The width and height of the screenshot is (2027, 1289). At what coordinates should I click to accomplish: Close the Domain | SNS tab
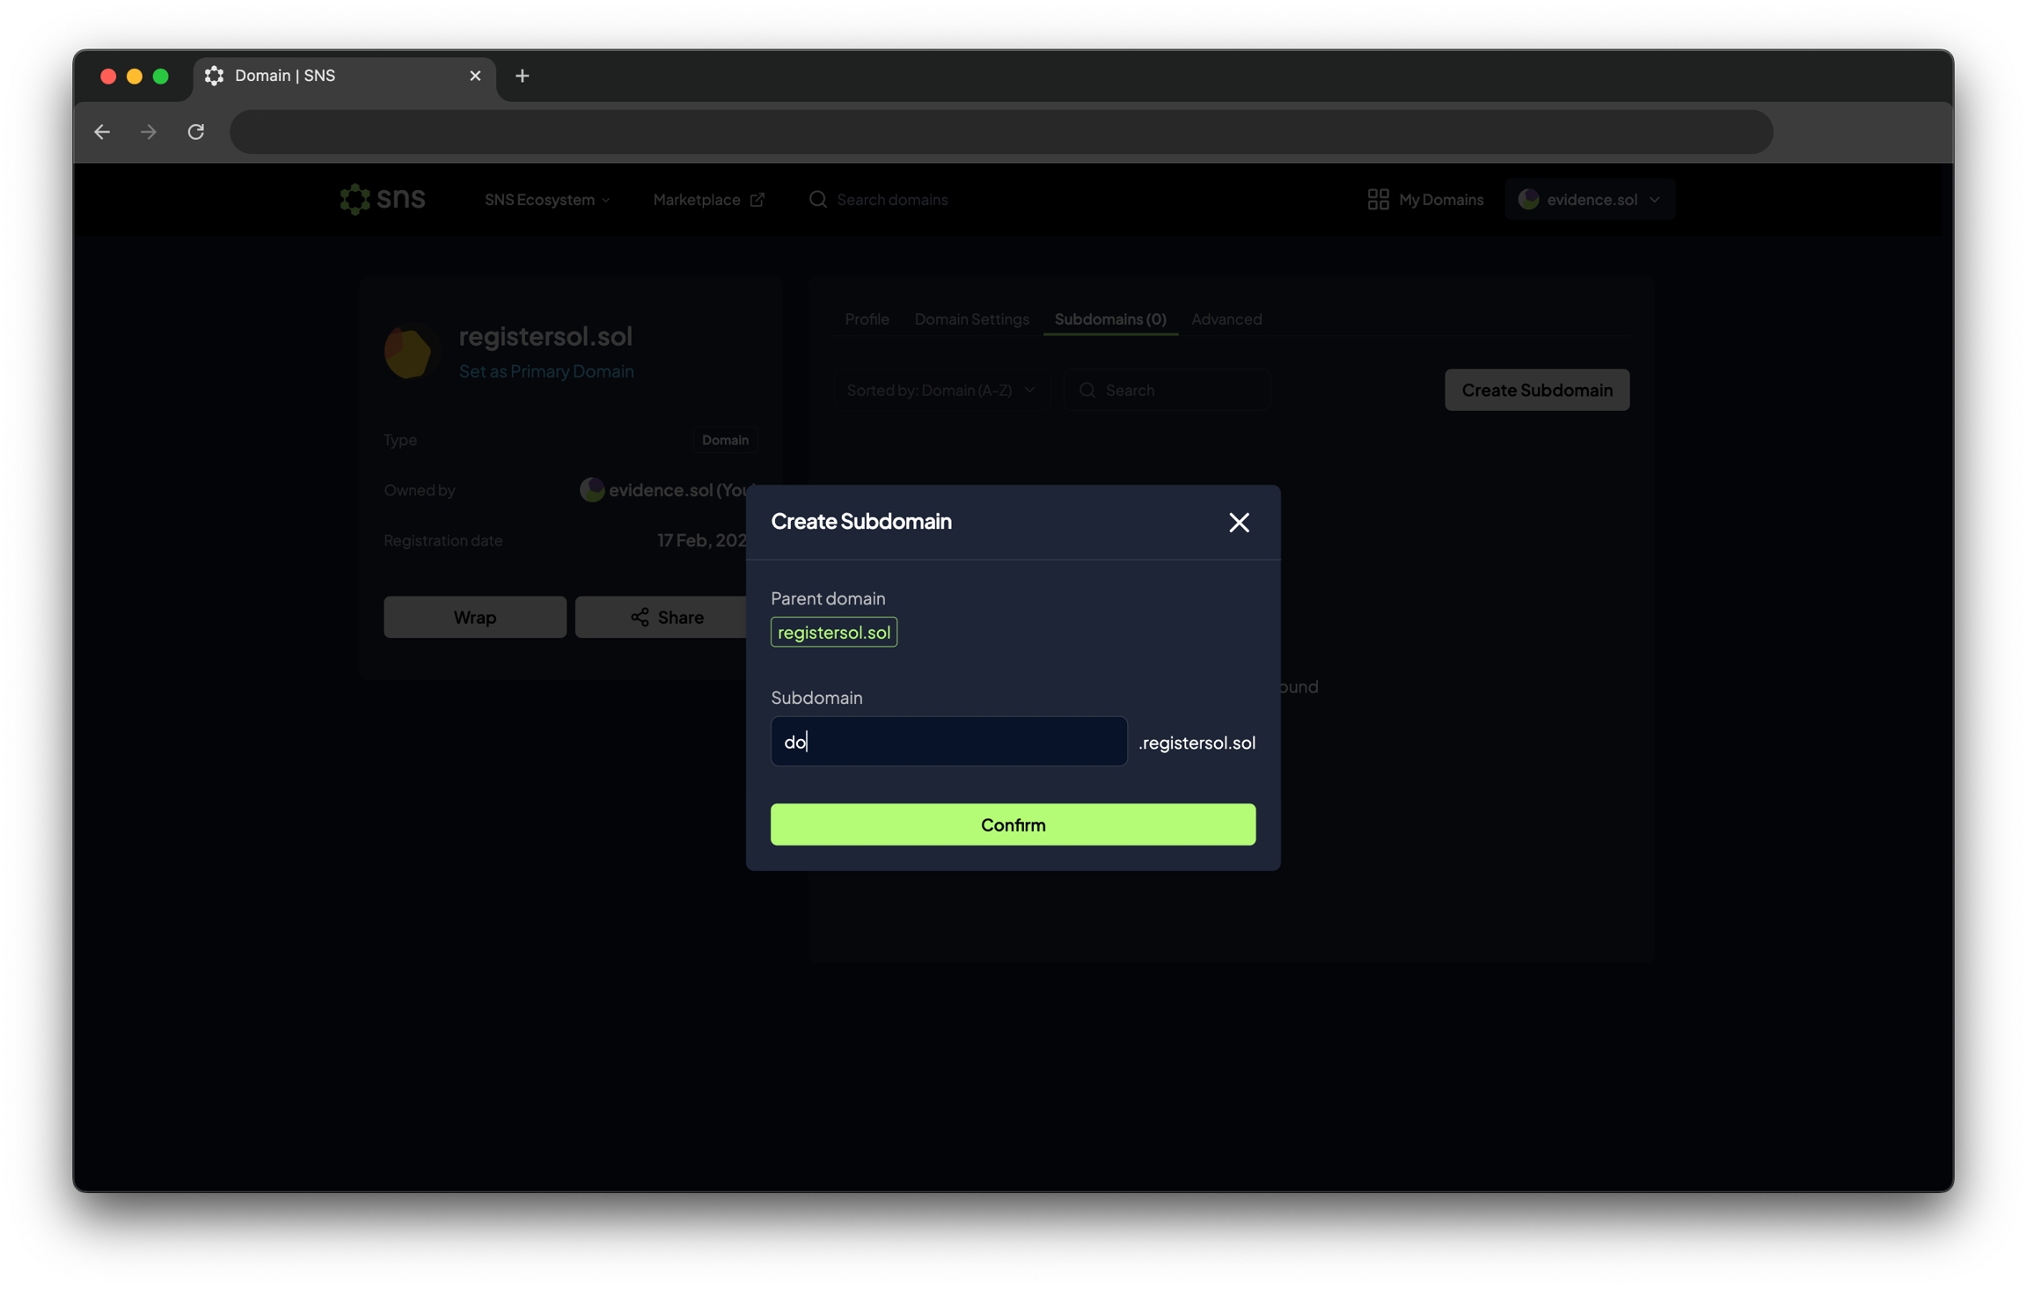coord(475,76)
